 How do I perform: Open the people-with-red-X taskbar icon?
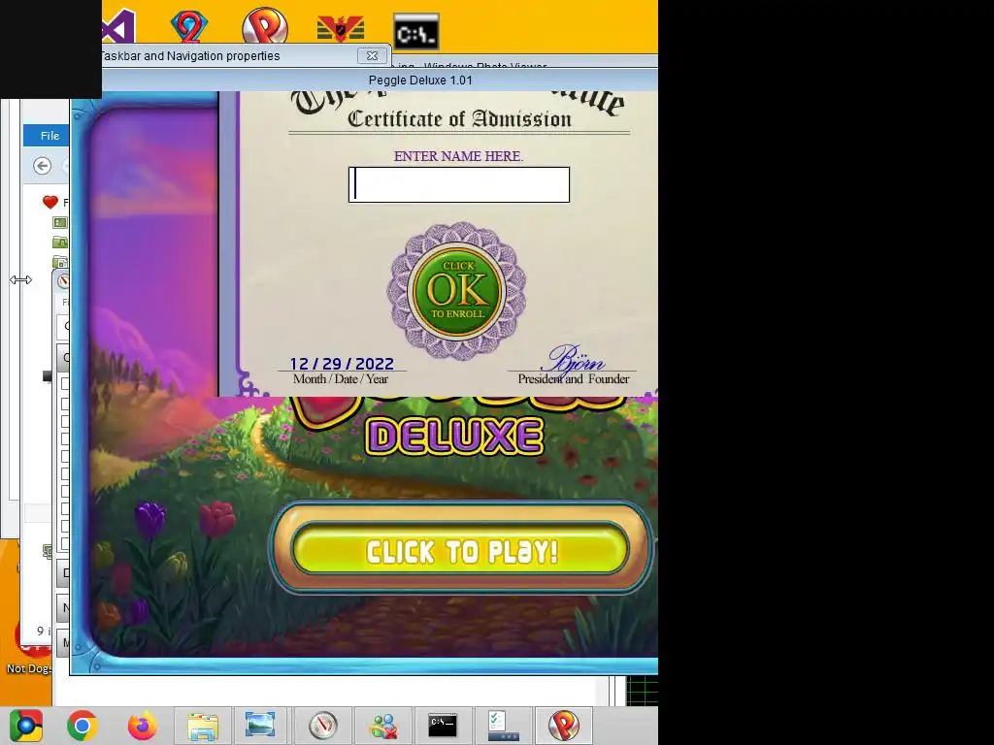coord(382,726)
